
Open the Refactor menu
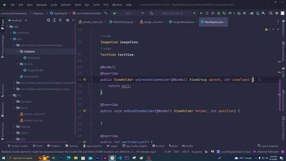66,5
